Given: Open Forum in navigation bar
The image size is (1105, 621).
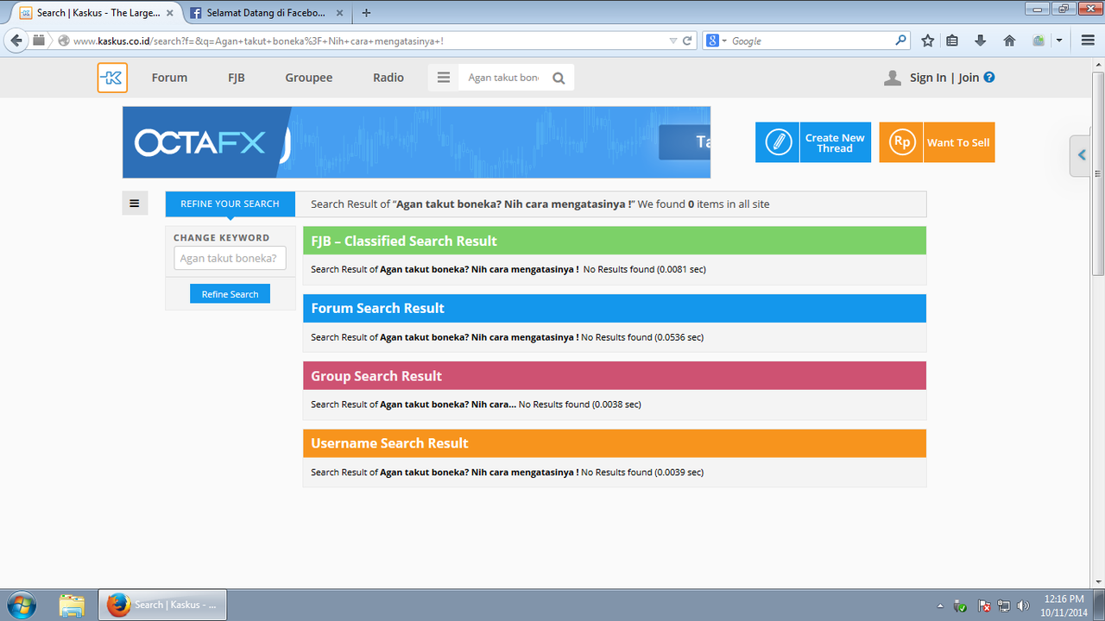Looking at the screenshot, I should click(x=169, y=78).
